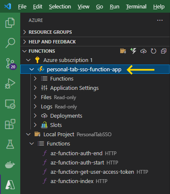Click Create New Project folder icon
Image resolution: width=170 pixels, height=194 pixels.
click(x=123, y=51)
